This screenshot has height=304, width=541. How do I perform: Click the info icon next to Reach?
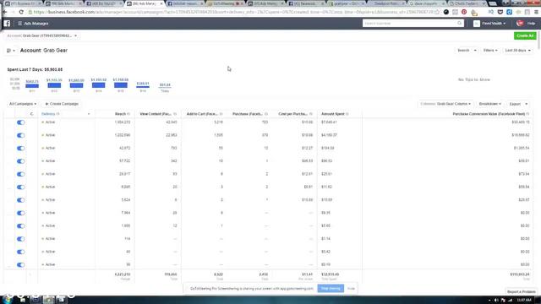tap(128, 114)
